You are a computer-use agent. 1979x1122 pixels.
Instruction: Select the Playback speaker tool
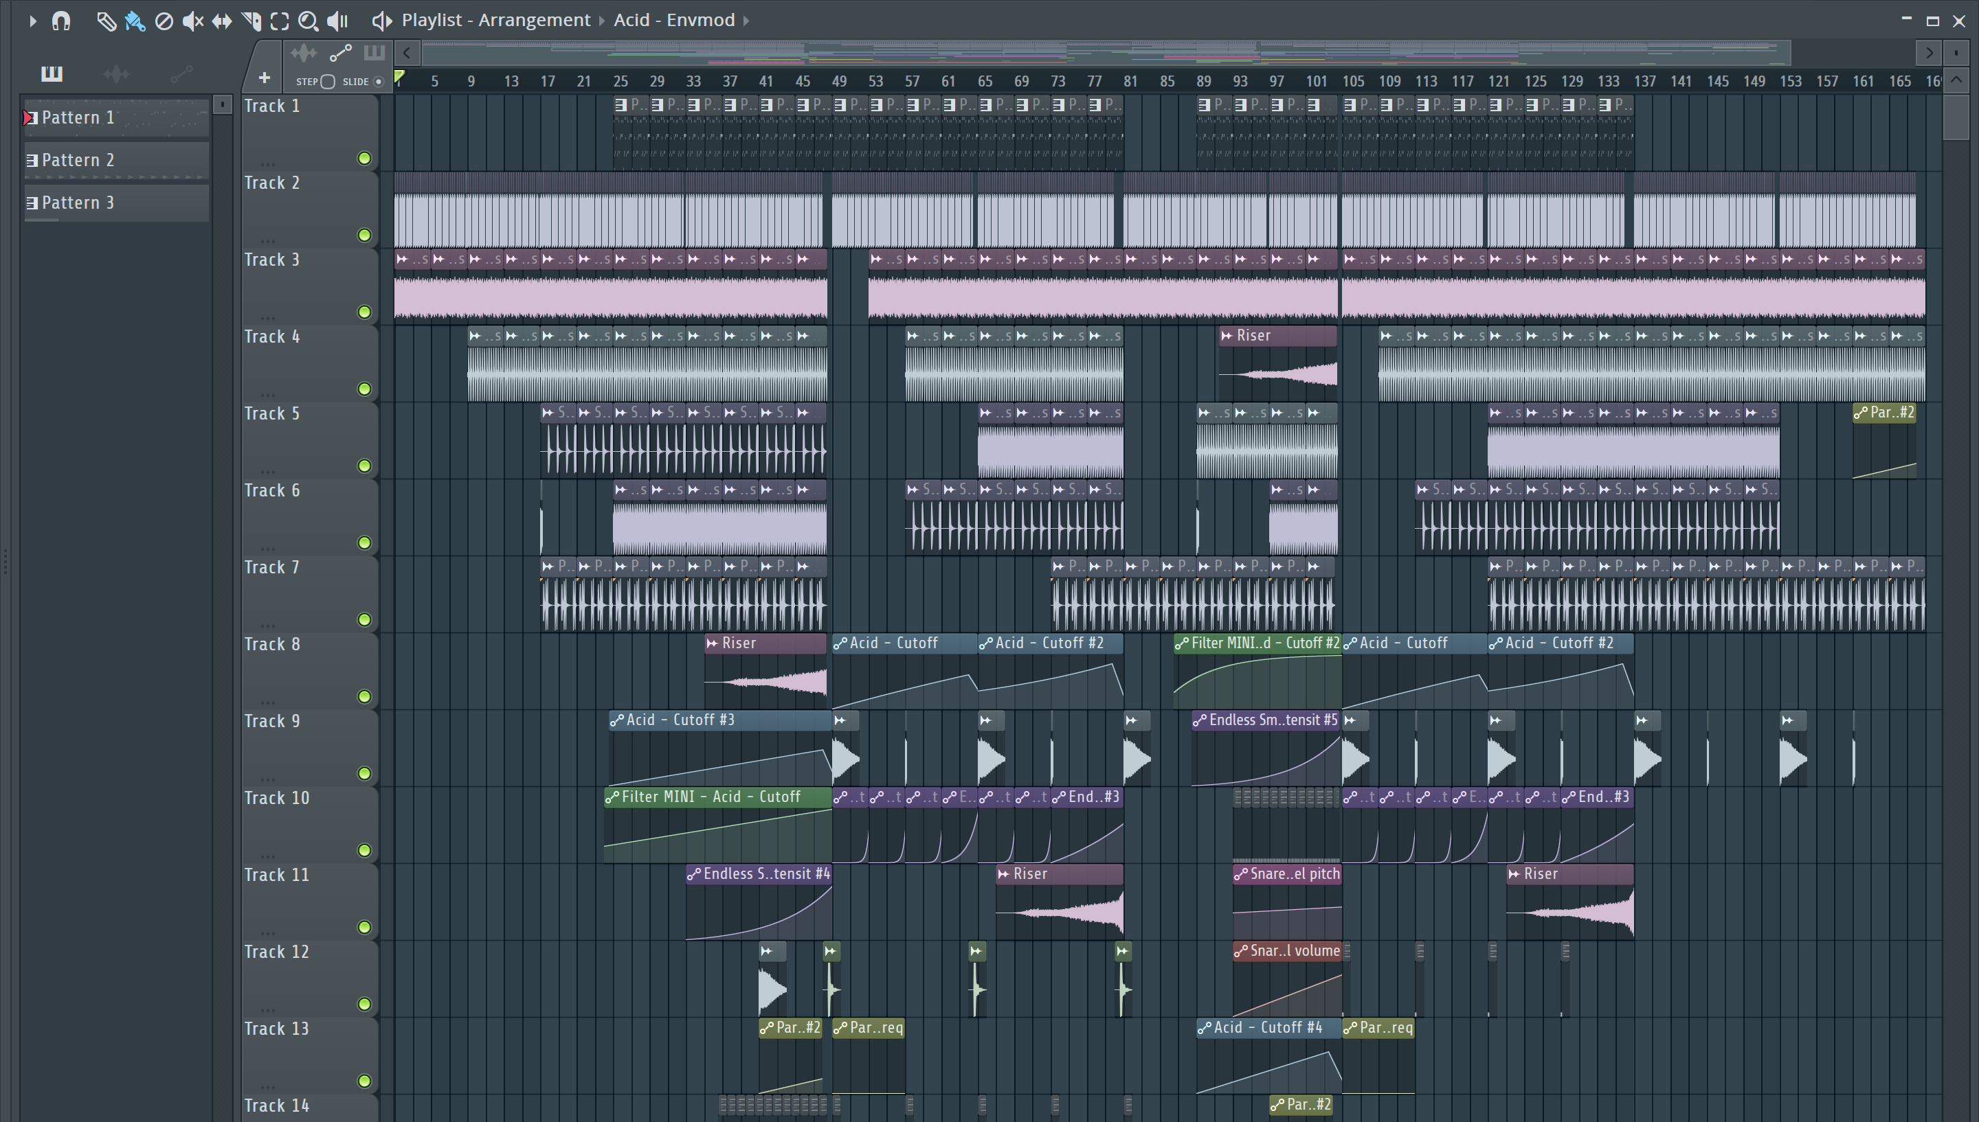coord(337,21)
